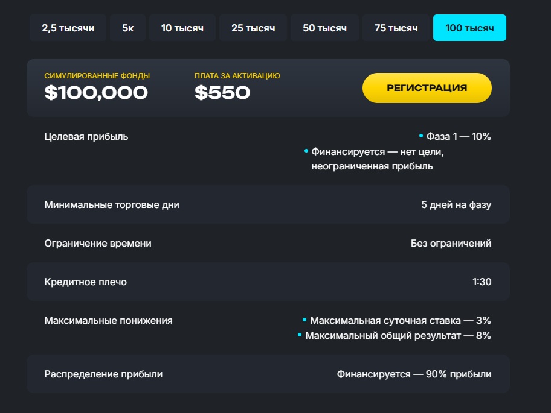Click the Целевая прибыль row label
This screenshot has height=413, width=551.
[x=86, y=137]
